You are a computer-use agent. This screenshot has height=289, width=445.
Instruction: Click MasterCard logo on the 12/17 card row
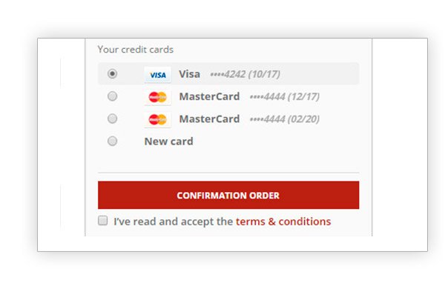click(x=157, y=97)
